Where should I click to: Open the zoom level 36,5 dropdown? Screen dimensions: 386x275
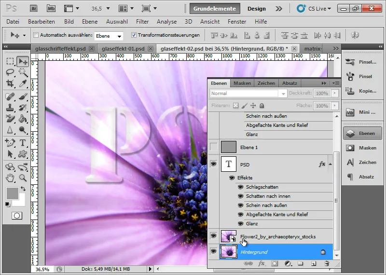[108, 9]
